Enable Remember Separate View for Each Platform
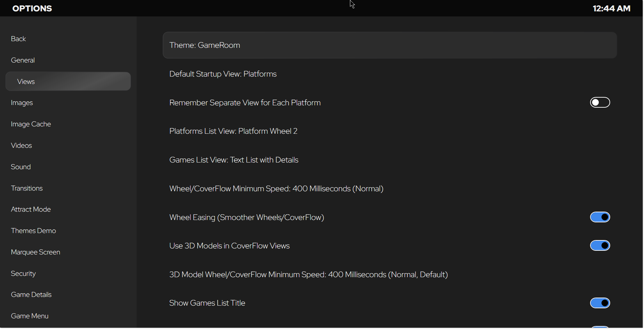Image resolution: width=644 pixels, height=329 pixels. (x=600, y=102)
